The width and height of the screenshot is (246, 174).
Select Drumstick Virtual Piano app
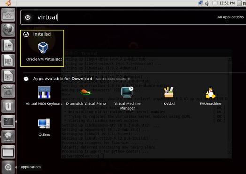click(x=85, y=92)
